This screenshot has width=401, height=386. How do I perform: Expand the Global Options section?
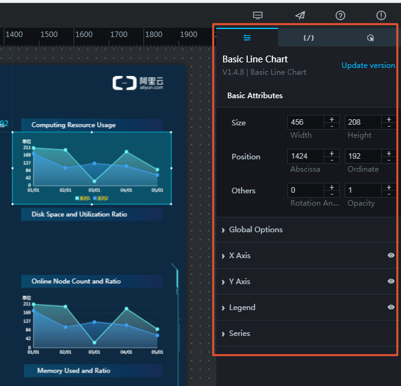[x=255, y=230]
